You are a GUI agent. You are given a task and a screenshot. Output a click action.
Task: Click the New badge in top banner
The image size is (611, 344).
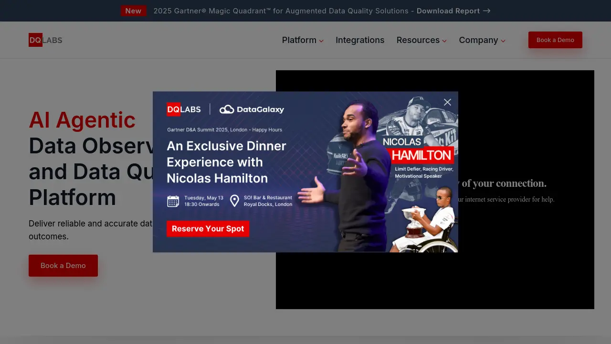pyautogui.click(x=133, y=11)
